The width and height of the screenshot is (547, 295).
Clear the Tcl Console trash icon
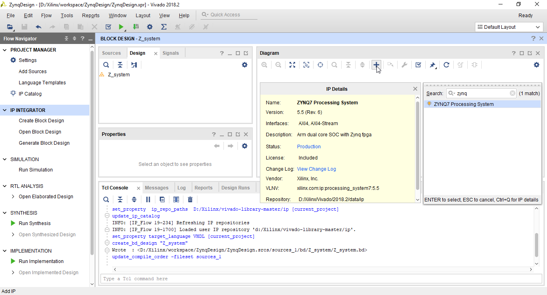pos(190,199)
